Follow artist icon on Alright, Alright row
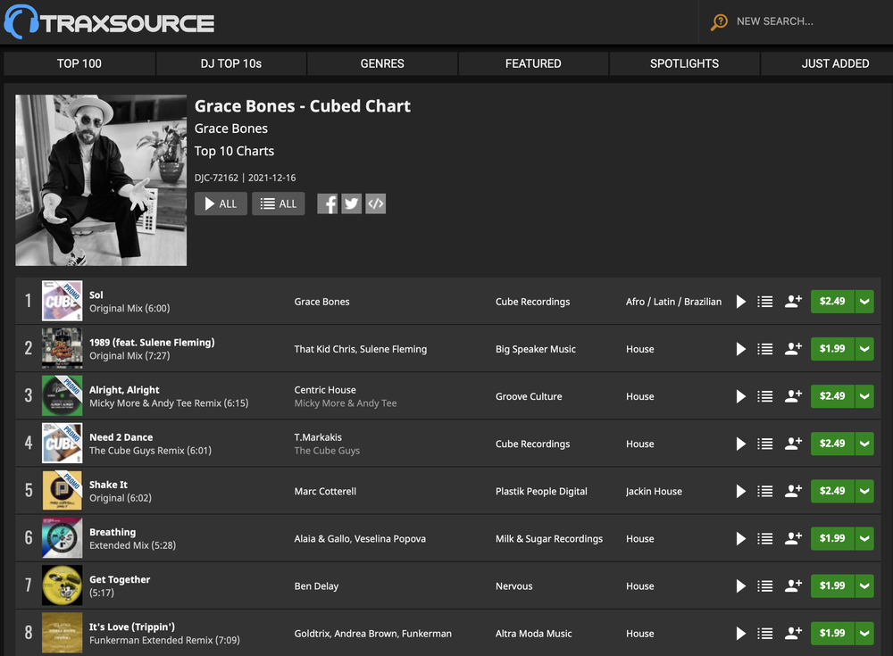 (x=793, y=396)
